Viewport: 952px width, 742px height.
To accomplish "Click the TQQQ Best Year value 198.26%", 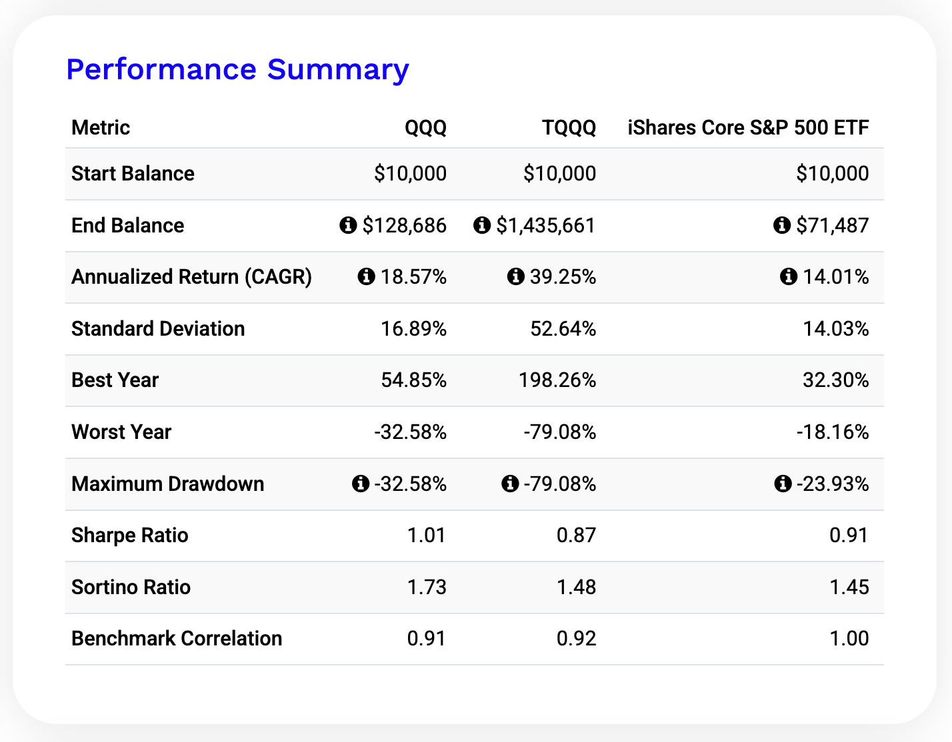I will point(557,380).
